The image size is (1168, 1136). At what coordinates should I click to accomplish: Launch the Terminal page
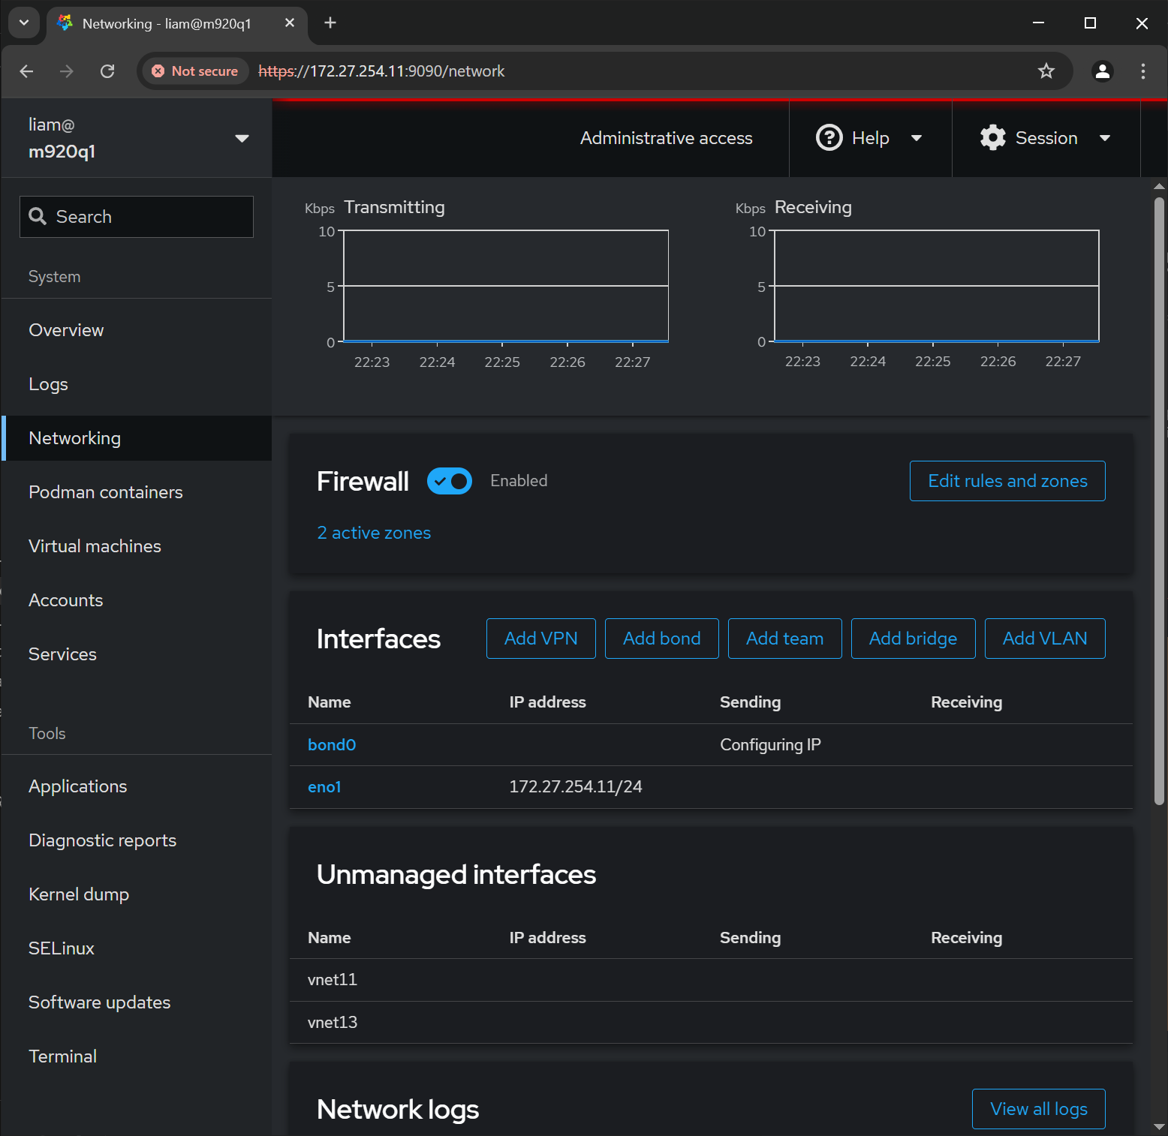pos(137,1056)
